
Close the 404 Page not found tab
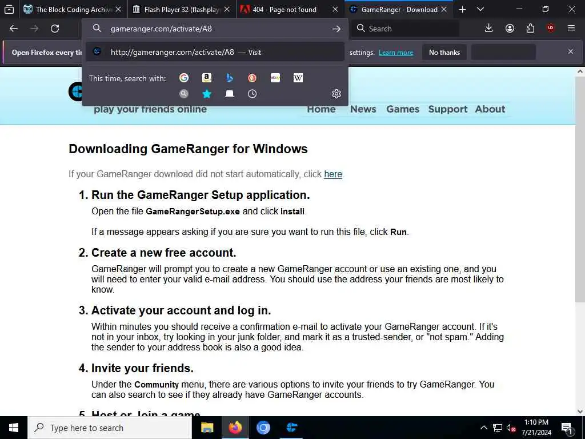(335, 9)
